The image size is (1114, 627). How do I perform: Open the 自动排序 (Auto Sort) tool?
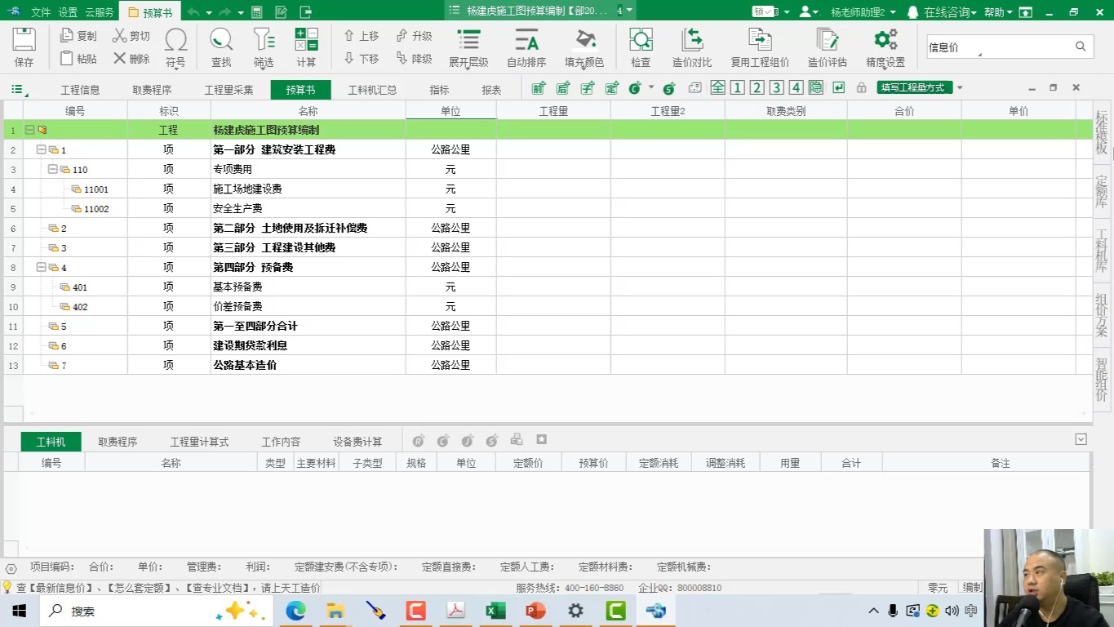click(x=526, y=47)
